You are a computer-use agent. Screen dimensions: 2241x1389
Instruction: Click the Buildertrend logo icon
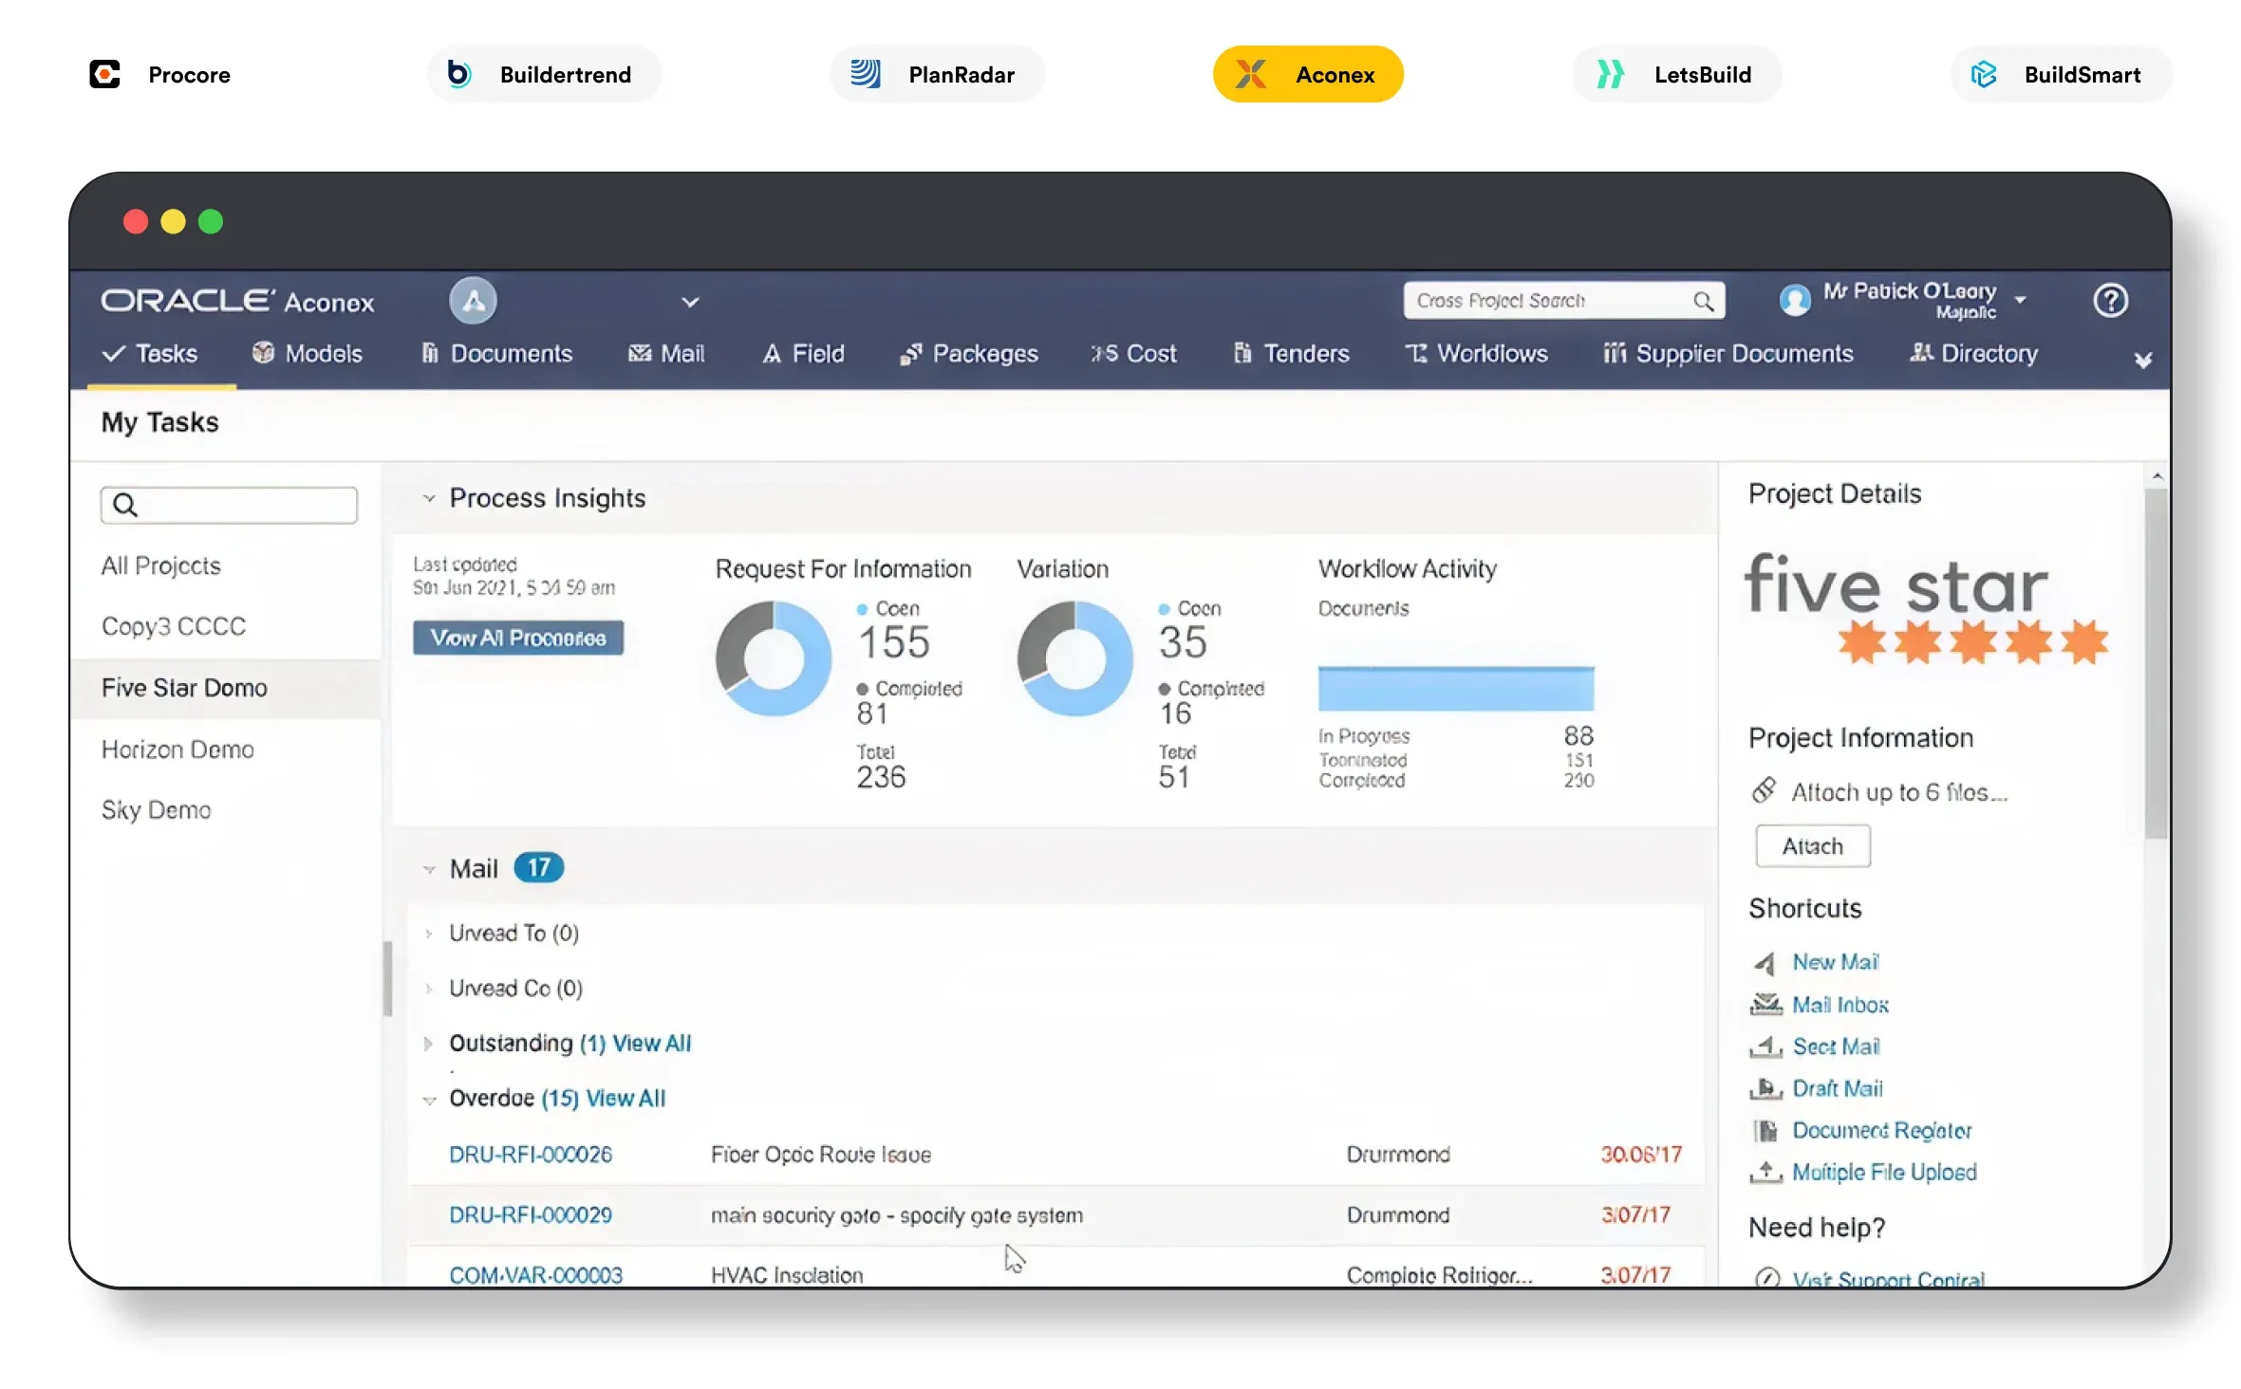(459, 73)
